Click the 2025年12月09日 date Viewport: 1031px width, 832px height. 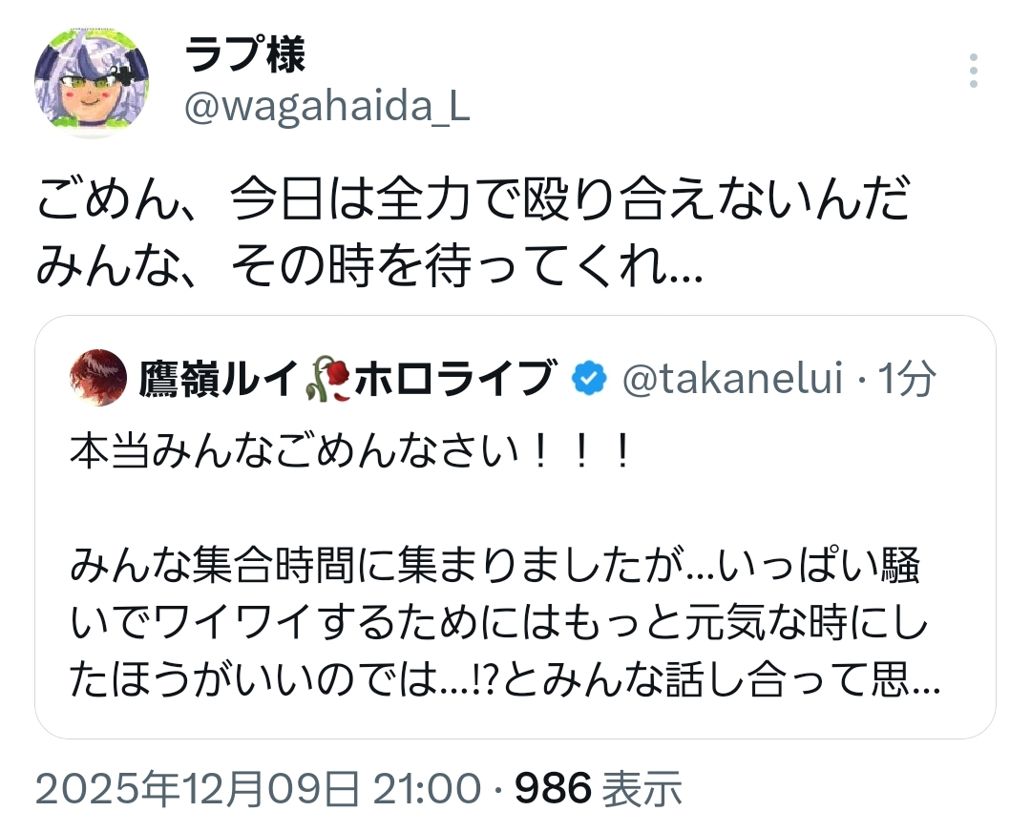pyautogui.click(x=197, y=789)
